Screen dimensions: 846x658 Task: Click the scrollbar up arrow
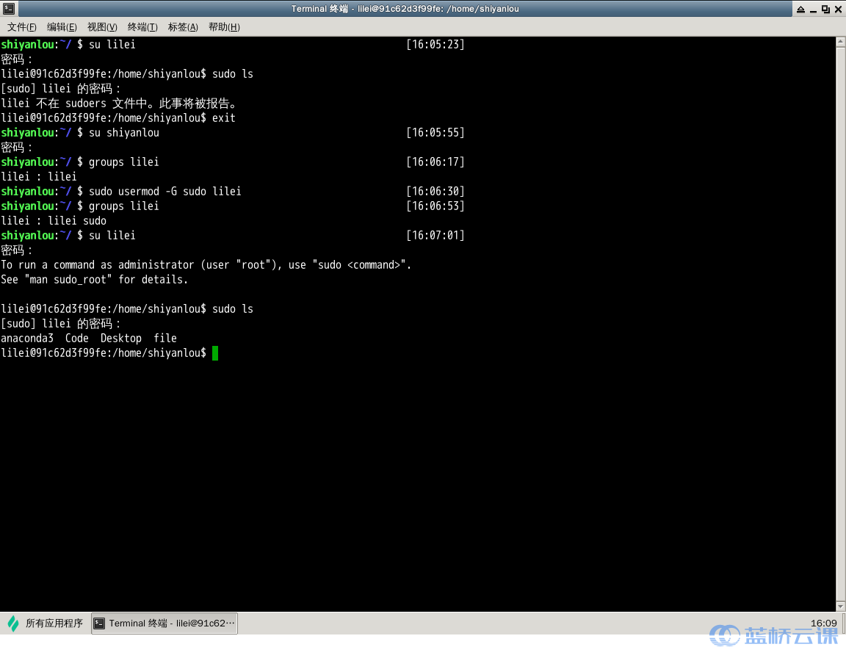tap(840, 43)
